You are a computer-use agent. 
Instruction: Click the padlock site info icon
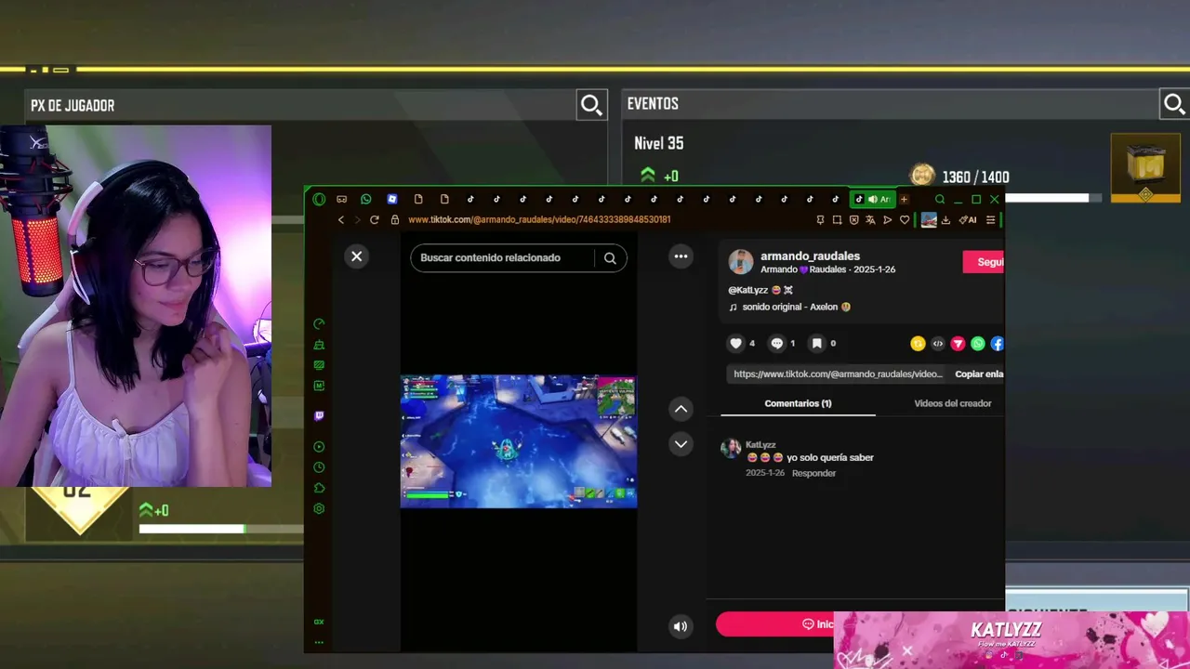pyautogui.click(x=395, y=220)
